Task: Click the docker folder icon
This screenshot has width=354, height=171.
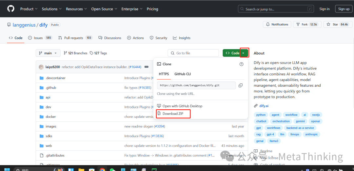Action: (x=41, y=117)
